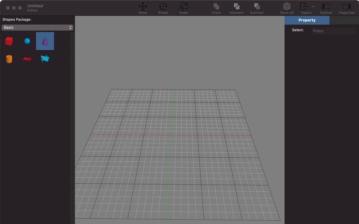Click the Export toolbar icon
Viewport: 359px width, 224px height.
[304, 6]
